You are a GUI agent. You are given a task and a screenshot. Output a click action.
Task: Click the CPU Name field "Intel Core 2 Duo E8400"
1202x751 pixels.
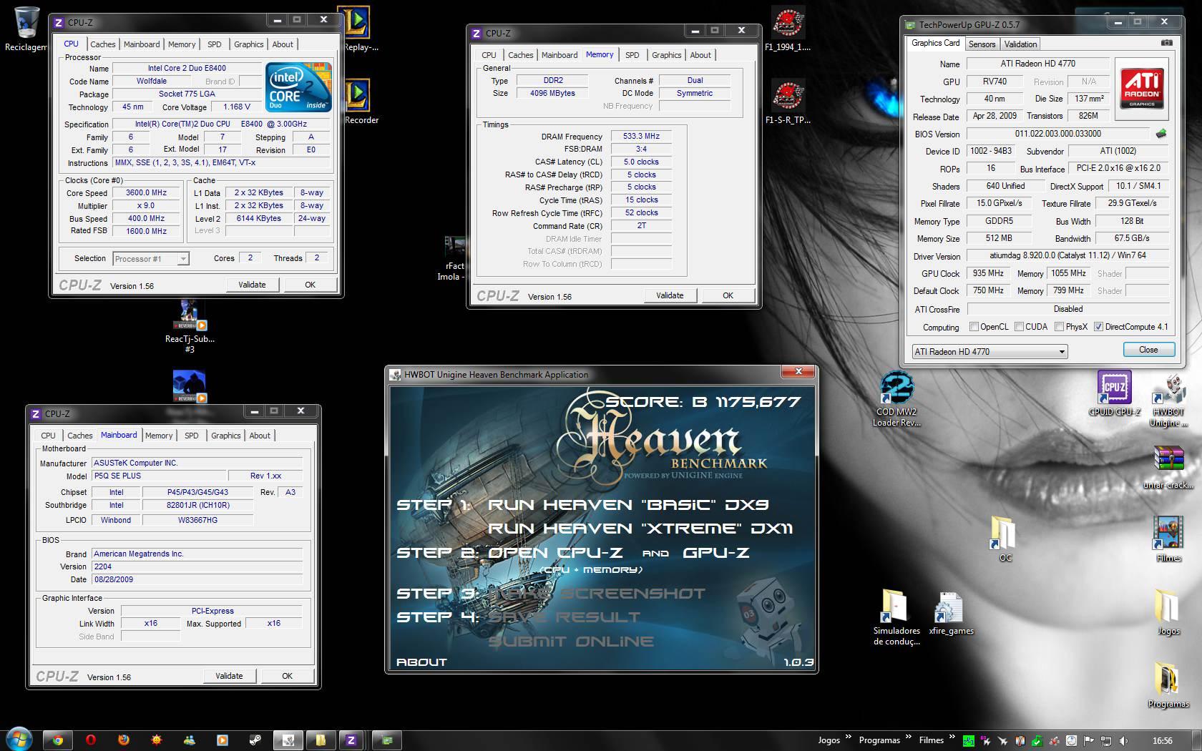tap(187, 69)
